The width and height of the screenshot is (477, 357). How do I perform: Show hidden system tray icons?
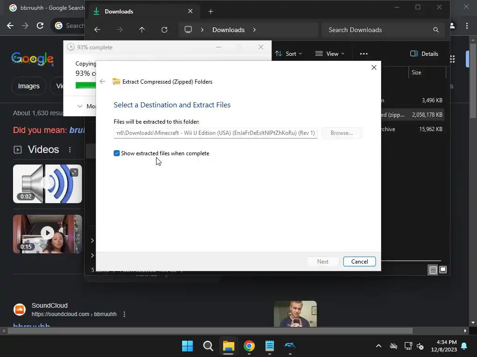[x=379, y=346]
